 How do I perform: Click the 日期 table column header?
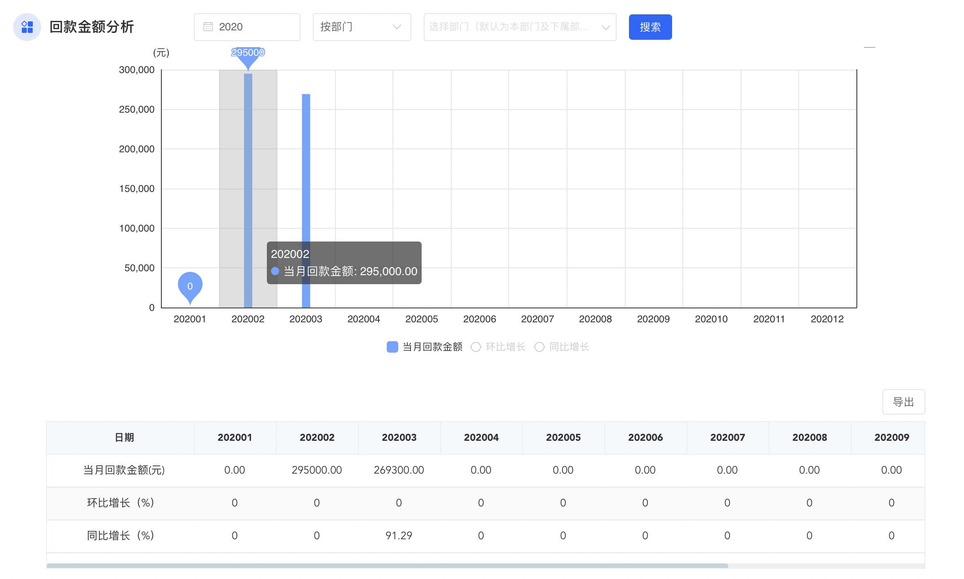[x=124, y=438]
